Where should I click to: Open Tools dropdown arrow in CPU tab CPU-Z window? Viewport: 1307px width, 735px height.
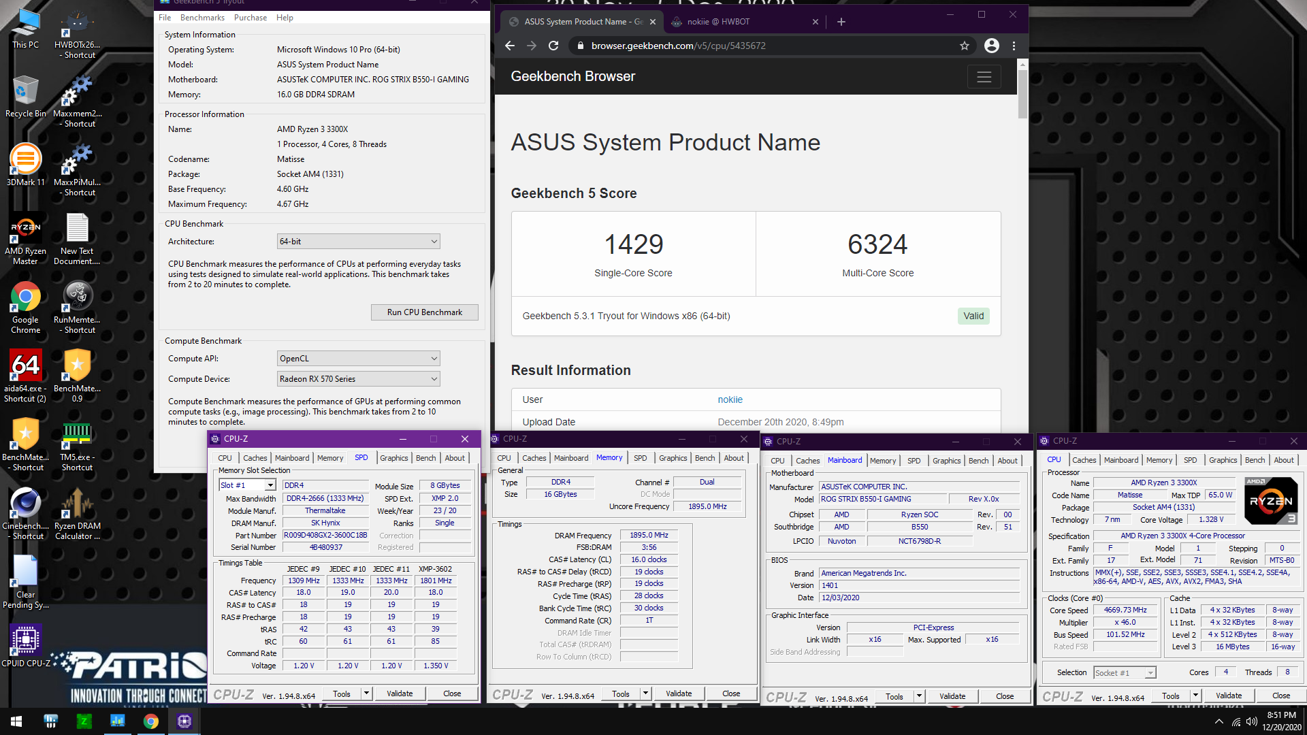pyautogui.click(x=1195, y=696)
